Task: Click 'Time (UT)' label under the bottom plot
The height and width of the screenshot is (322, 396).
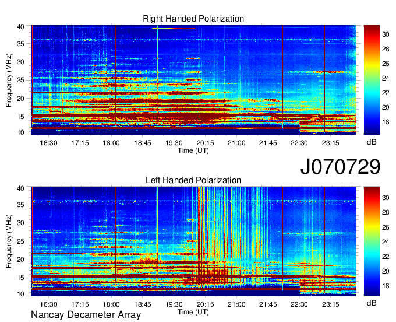Action: [x=193, y=312]
